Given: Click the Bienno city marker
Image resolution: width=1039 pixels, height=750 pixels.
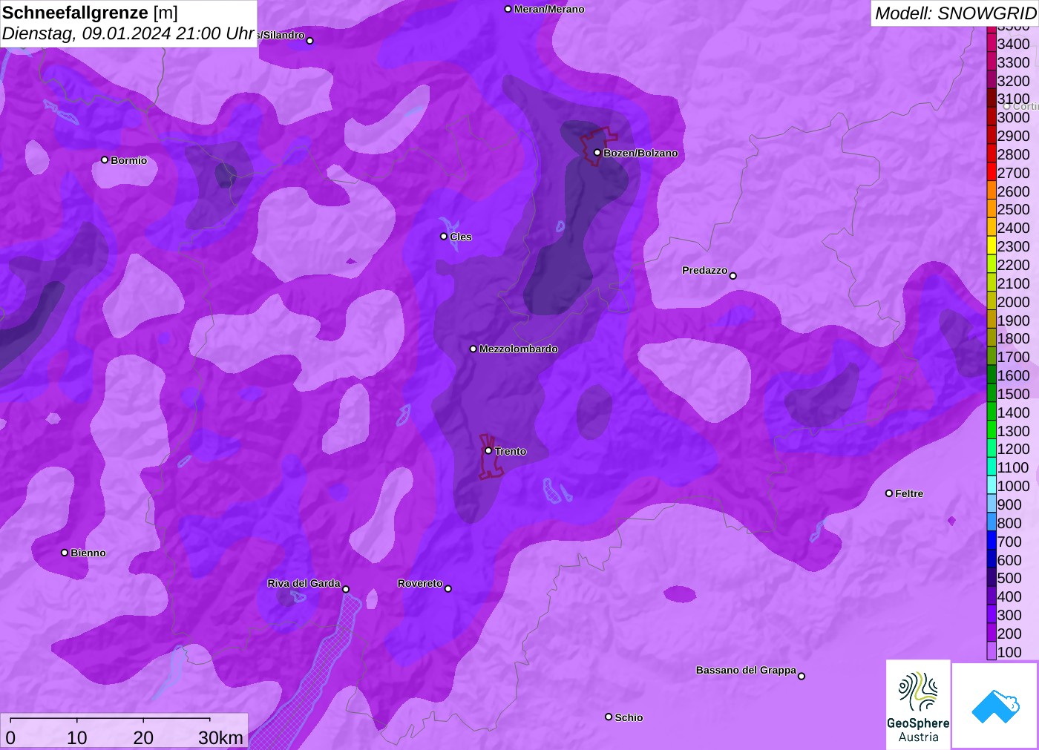Looking at the screenshot, I should tap(65, 553).
